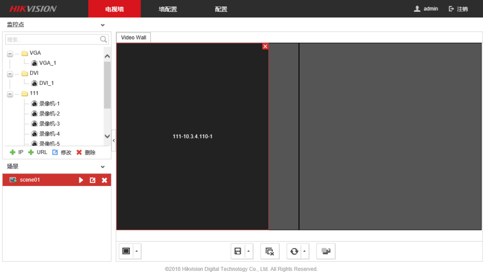483x277 pixels.
Task: Collapse the VGA folder tree node
Action: click(x=10, y=54)
